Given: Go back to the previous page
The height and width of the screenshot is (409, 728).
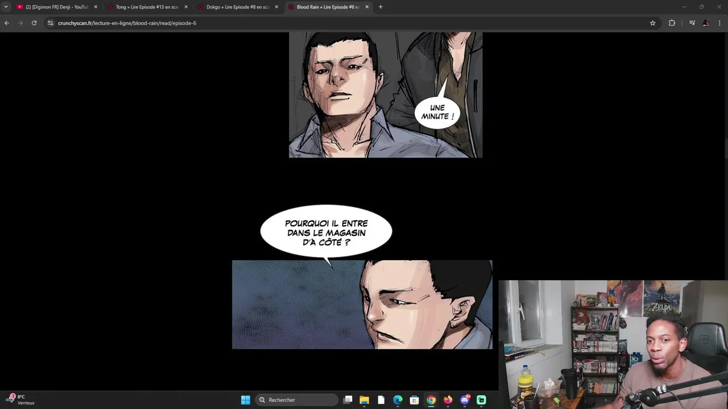Looking at the screenshot, I should tap(7, 23).
